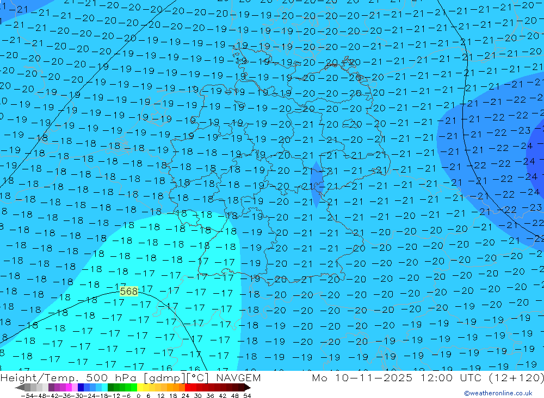544x398 pixels.
Task: Click the "Mo 10-11-2025" date text
Action: 362,377
